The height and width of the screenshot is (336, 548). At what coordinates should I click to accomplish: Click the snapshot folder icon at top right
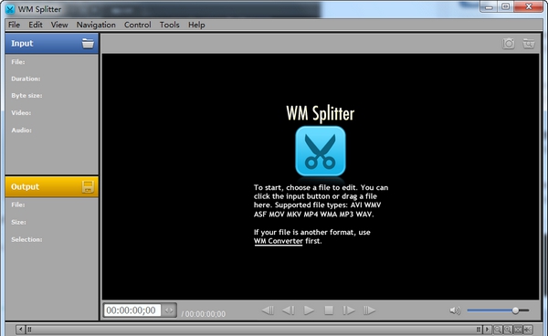pos(529,43)
